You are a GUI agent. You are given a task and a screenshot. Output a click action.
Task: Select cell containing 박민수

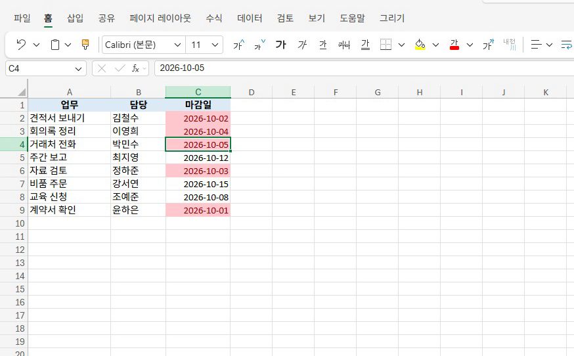138,145
